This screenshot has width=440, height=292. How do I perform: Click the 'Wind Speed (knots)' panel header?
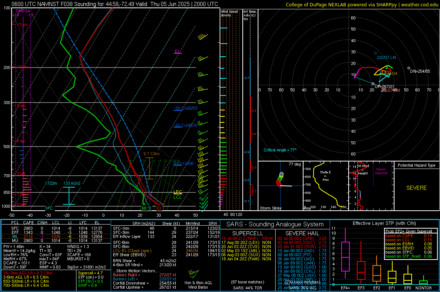click(x=229, y=13)
